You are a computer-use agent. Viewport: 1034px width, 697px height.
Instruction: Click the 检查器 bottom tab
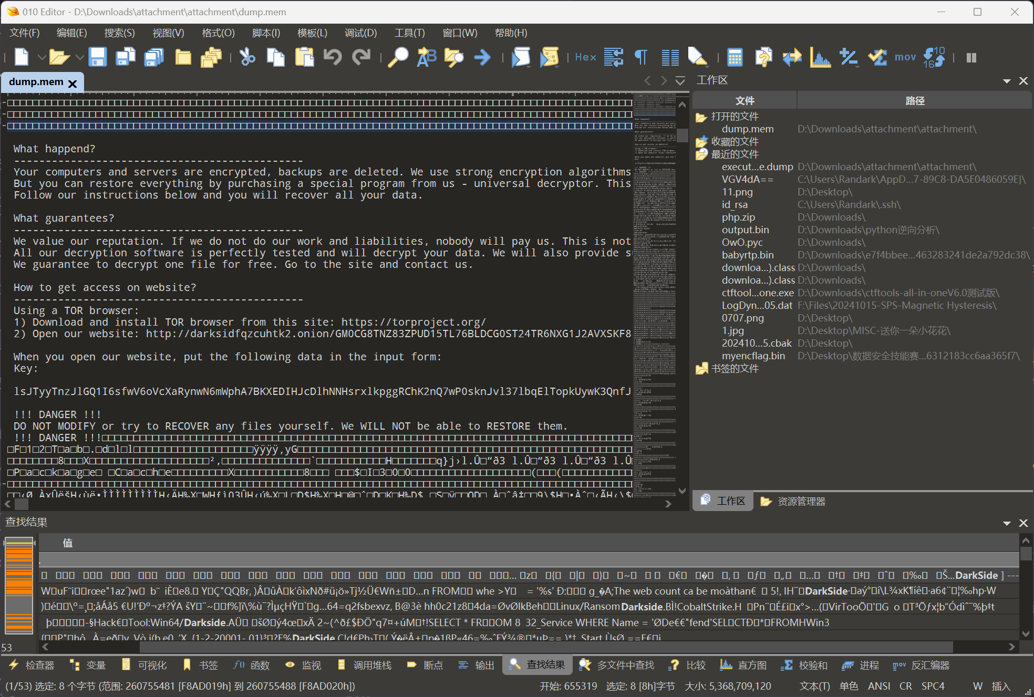(32, 665)
